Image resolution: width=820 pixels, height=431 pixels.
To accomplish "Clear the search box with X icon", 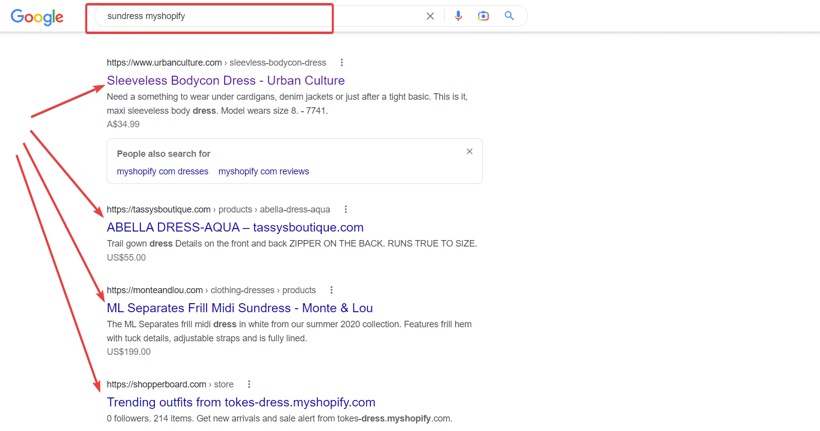I will [430, 16].
